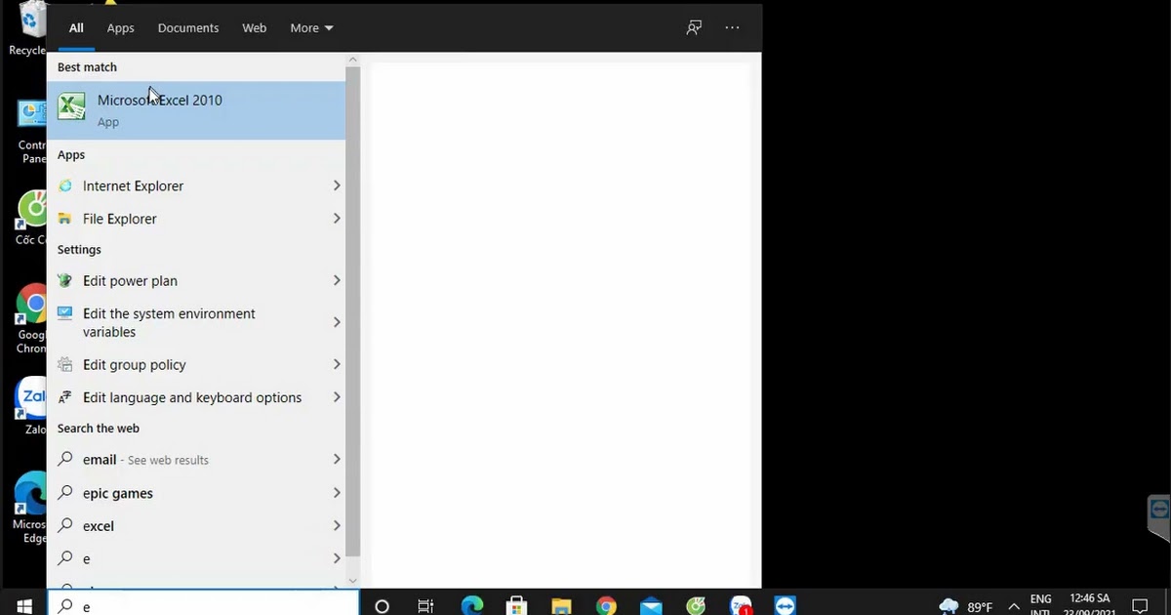This screenshot has width=1171, height=615.
Task: Open the feedback icon in search header
Action: tap(694, 27)
